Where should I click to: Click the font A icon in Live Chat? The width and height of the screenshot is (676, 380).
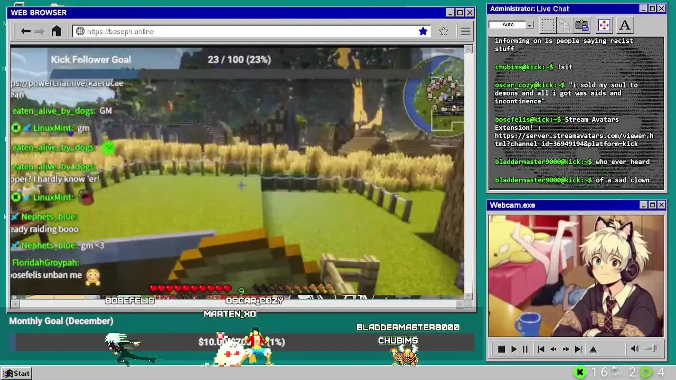pos(625,25)
